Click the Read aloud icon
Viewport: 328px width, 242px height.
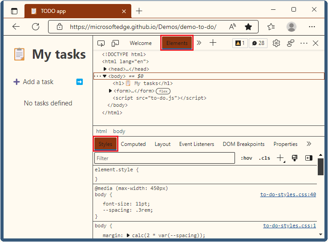(232, 27)
